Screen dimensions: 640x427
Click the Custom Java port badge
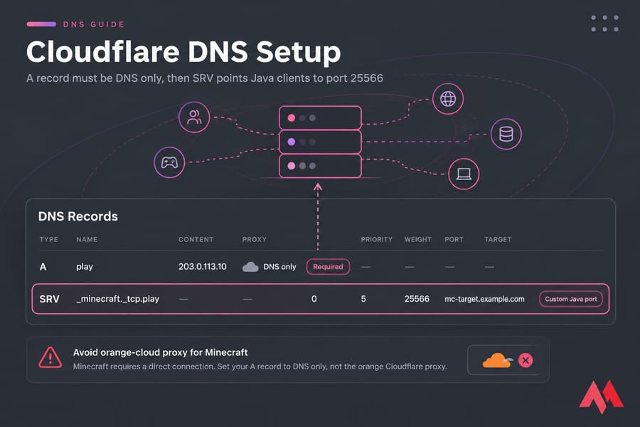tap(571, 299)
